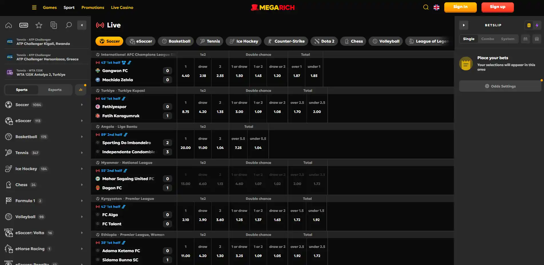Select the Basketball live sport chip
This screenshot has height=265, width=544.
point(176,41)
